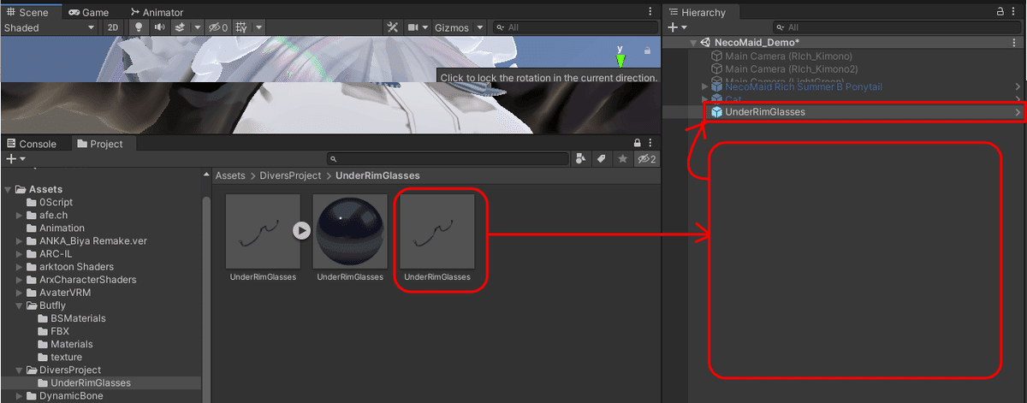This screenshot has width=1027, height=403.
Task: Toggle scene effects layers icon
Action: (180, 27)
